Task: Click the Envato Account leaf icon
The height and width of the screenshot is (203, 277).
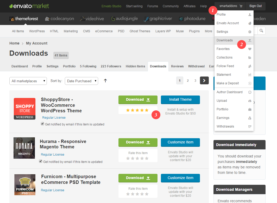Action: click(x=250, y=23)
